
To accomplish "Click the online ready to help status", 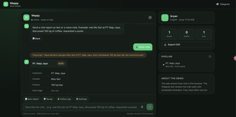I will pos(42,20).
